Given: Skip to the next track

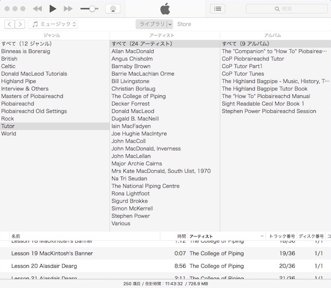Looking at the screenshot, I should coord(68,9).
